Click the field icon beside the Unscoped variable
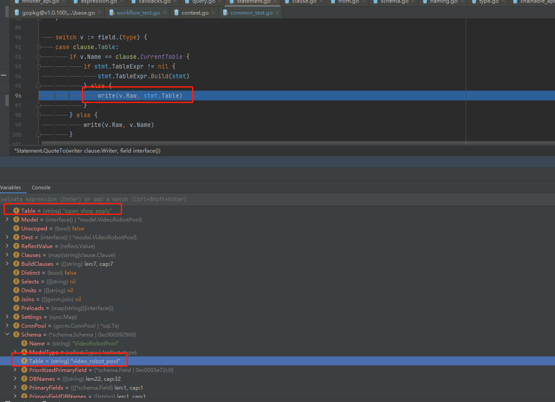Viewport: 555px width, 402px height. click(x=16, y=228)
